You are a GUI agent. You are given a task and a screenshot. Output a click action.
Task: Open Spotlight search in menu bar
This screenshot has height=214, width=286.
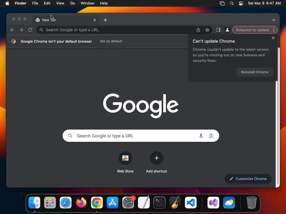coord(232,3)
